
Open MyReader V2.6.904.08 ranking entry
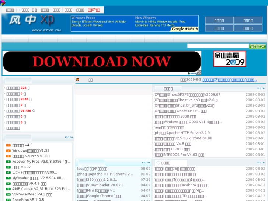[x=39, y=178]
